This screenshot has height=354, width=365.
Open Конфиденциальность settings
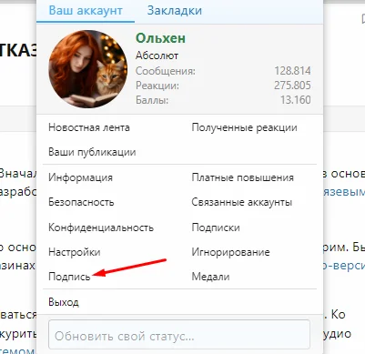pos(101,228)
